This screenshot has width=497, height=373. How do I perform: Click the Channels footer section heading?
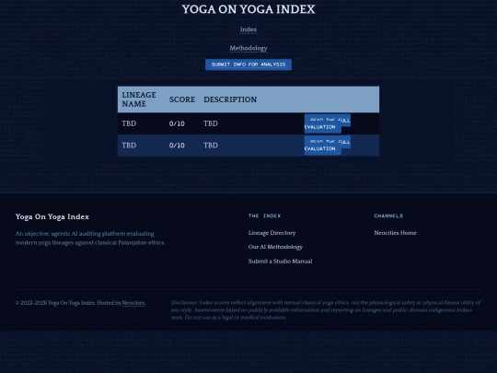(x=388, y=216)
